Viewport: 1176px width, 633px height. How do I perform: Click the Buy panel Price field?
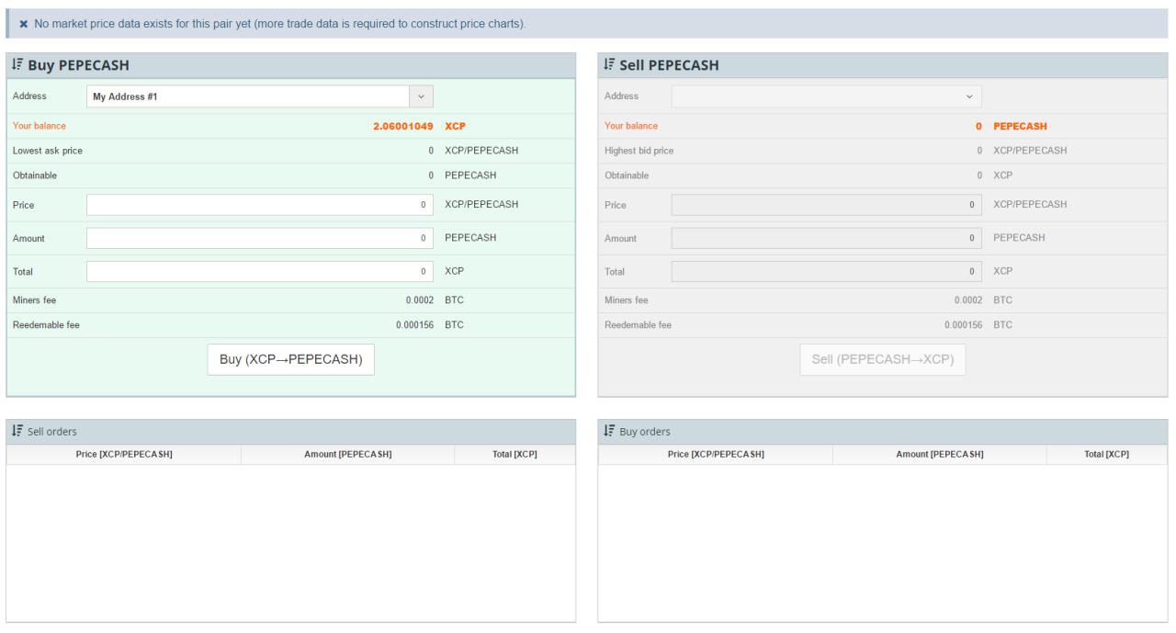pos(260,205)
